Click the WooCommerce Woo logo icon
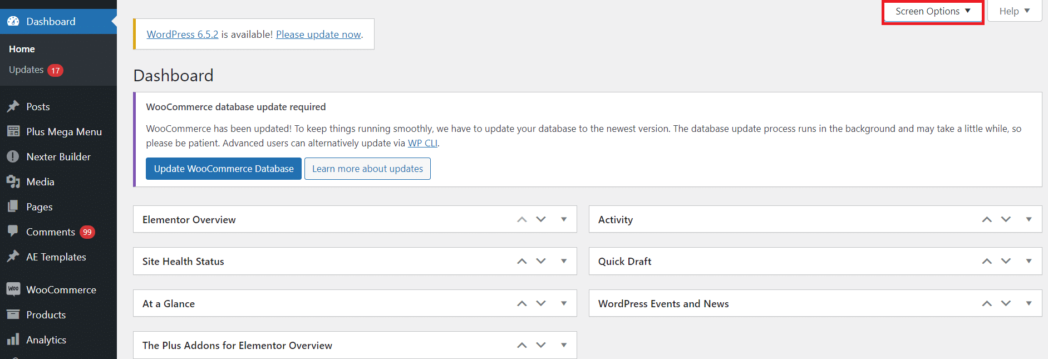Screen dimensions: 1048x359 tap(13, 289)
